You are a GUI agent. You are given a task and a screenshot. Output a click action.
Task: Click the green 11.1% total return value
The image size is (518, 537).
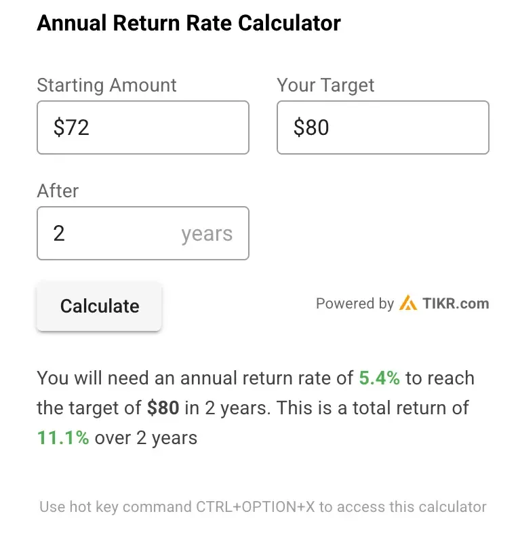(x=63, y=438)
